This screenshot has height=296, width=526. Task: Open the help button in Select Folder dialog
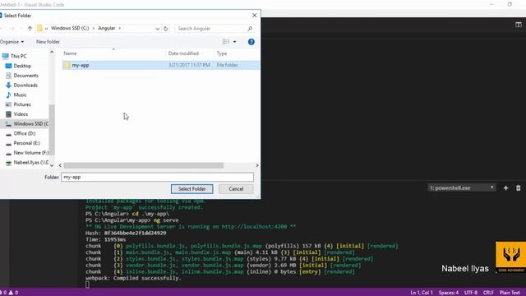251,42
